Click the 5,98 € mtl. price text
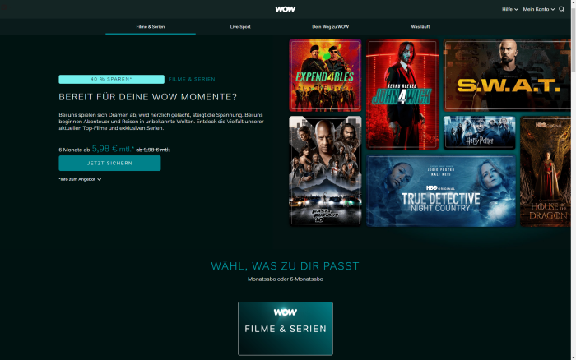Viewport: 576px width, 360px height. [113, 149]
